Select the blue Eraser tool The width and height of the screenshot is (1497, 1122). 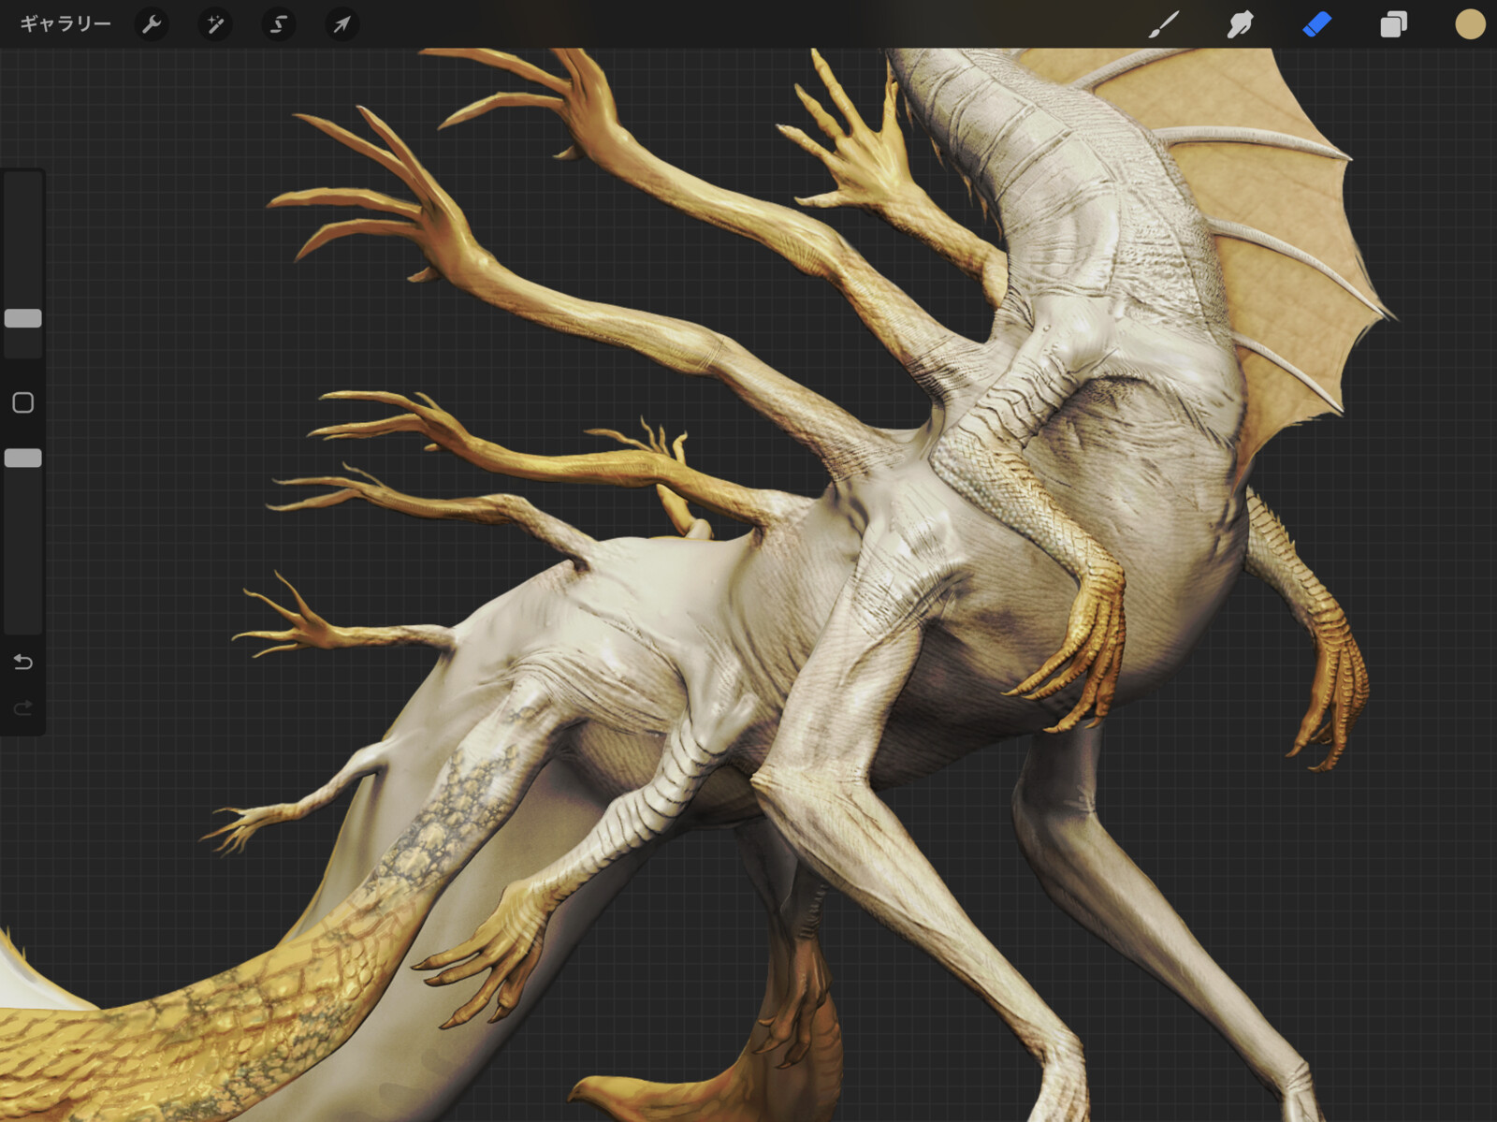point(1316,24)
